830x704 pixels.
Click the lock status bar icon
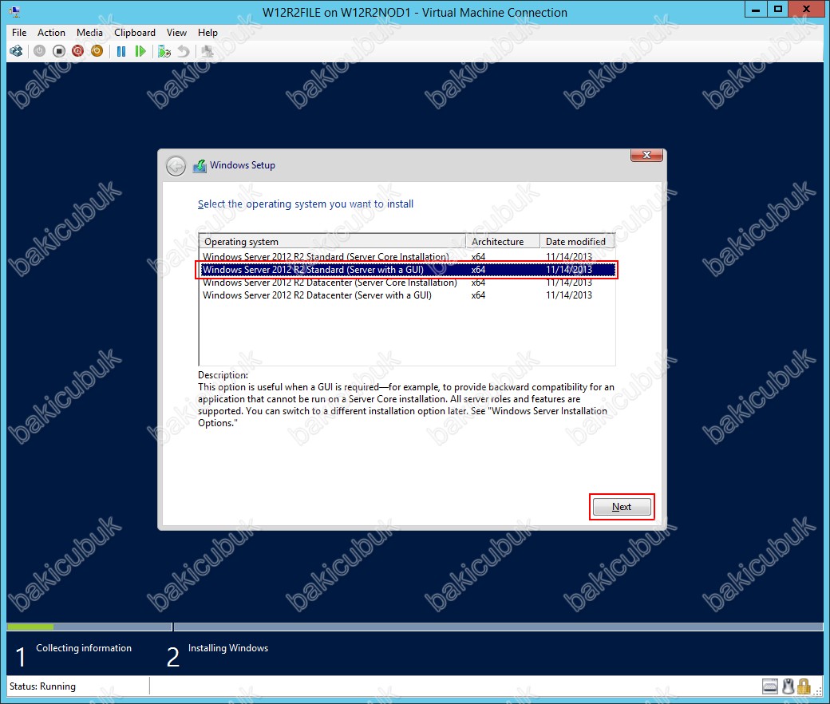pos(804,686)
